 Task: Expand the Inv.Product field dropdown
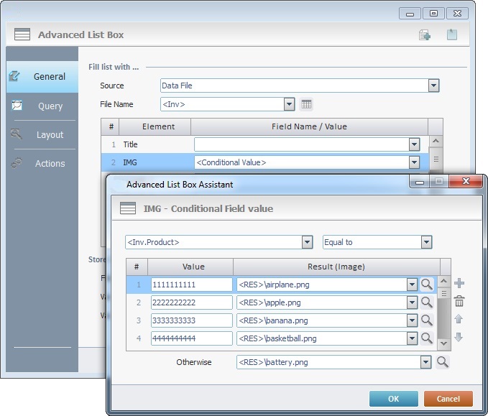308,242
